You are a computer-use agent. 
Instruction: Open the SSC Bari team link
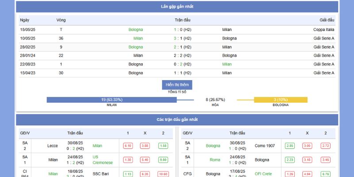click(x=101, y=174)
